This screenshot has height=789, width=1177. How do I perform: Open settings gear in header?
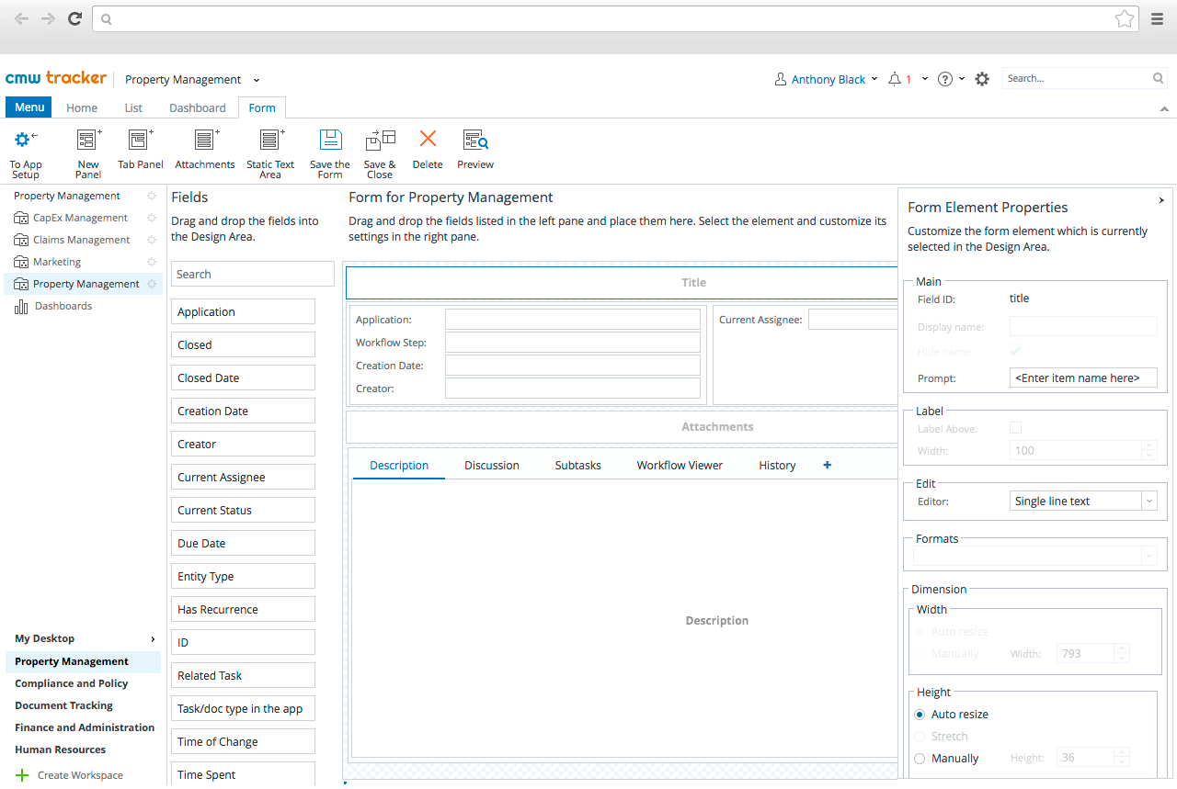tap(982, 79)
